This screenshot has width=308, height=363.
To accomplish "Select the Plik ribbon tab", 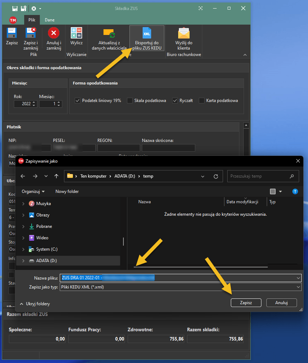I will 32,20.
